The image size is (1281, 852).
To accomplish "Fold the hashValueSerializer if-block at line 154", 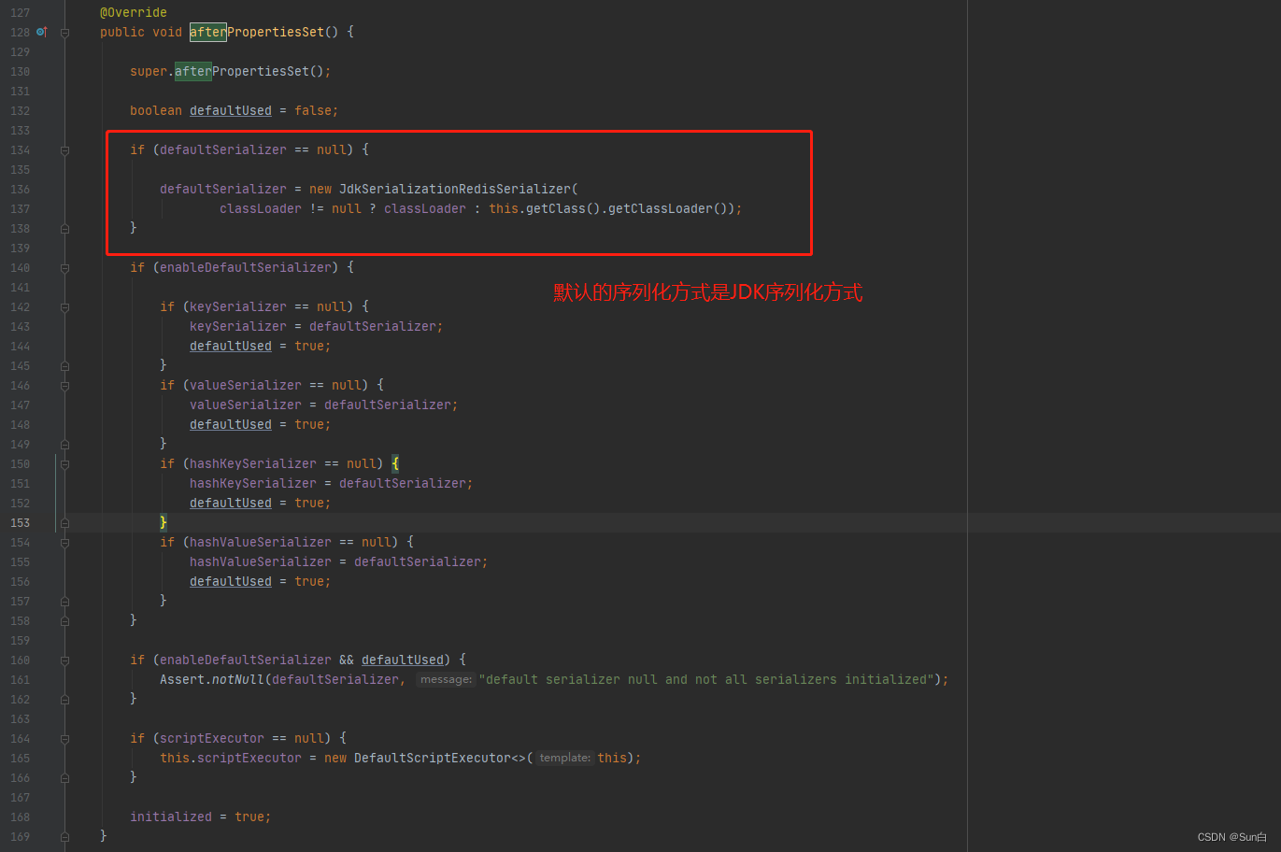I will coord(64,543).
